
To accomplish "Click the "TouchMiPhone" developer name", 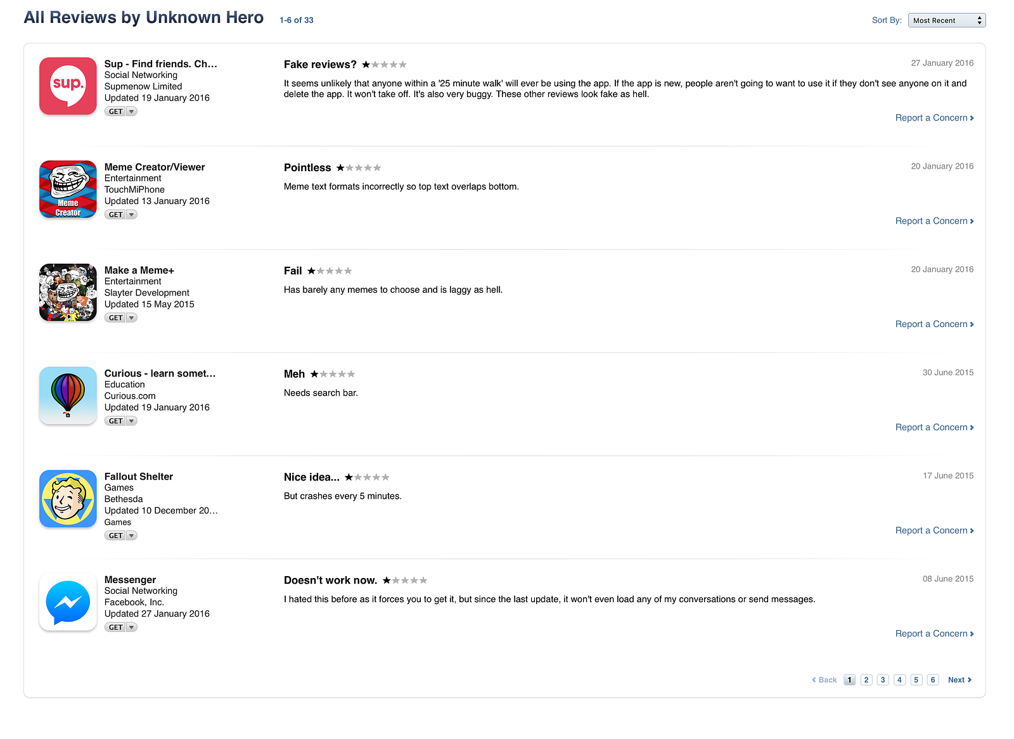I will pos(134,190).
